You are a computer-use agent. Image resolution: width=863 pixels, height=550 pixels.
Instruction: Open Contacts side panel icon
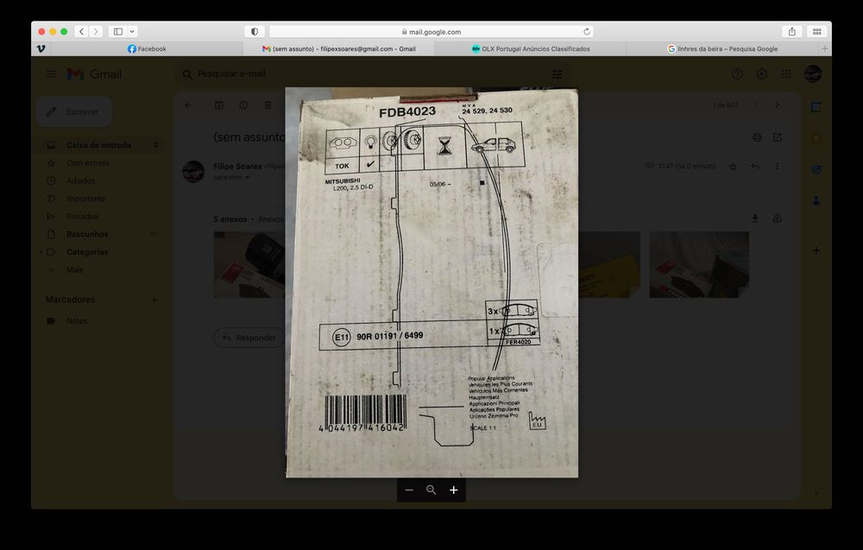tap(816, 201)
